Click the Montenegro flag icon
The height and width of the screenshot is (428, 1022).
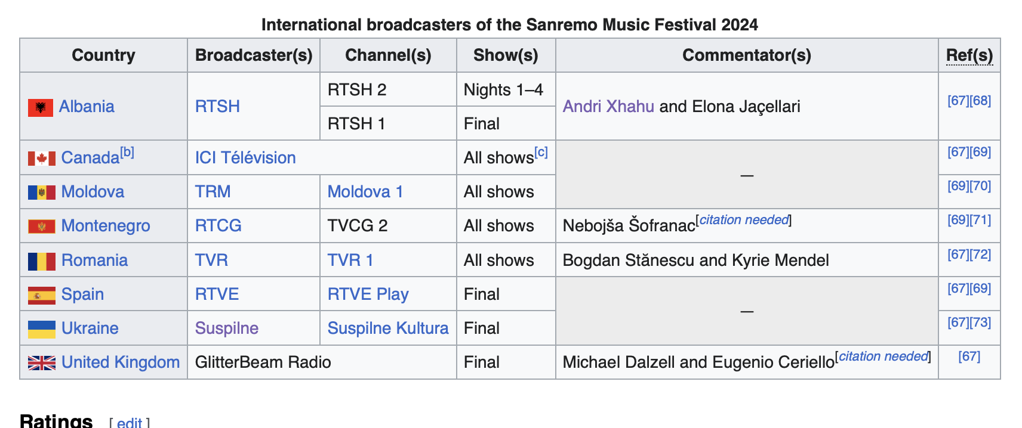click(x=42, y=227)
